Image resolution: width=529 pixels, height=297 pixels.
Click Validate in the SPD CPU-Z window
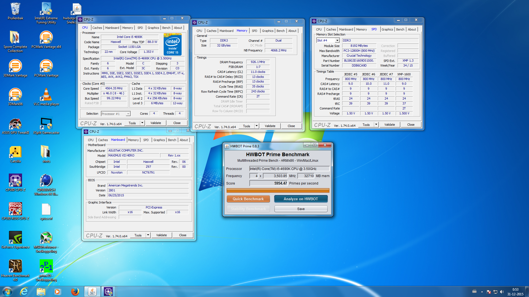tap(390, 125)
